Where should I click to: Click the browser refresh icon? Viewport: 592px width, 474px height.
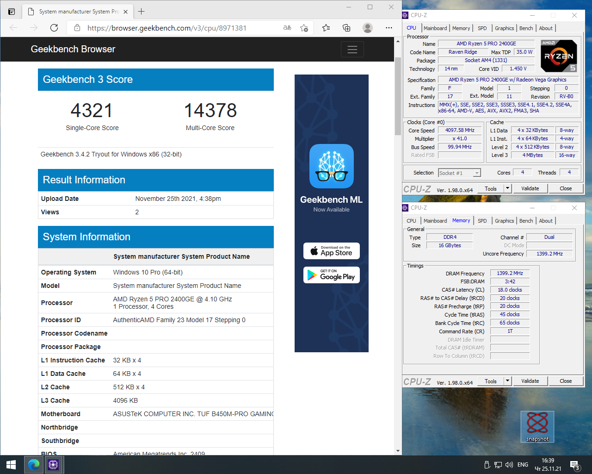[54, 28]
